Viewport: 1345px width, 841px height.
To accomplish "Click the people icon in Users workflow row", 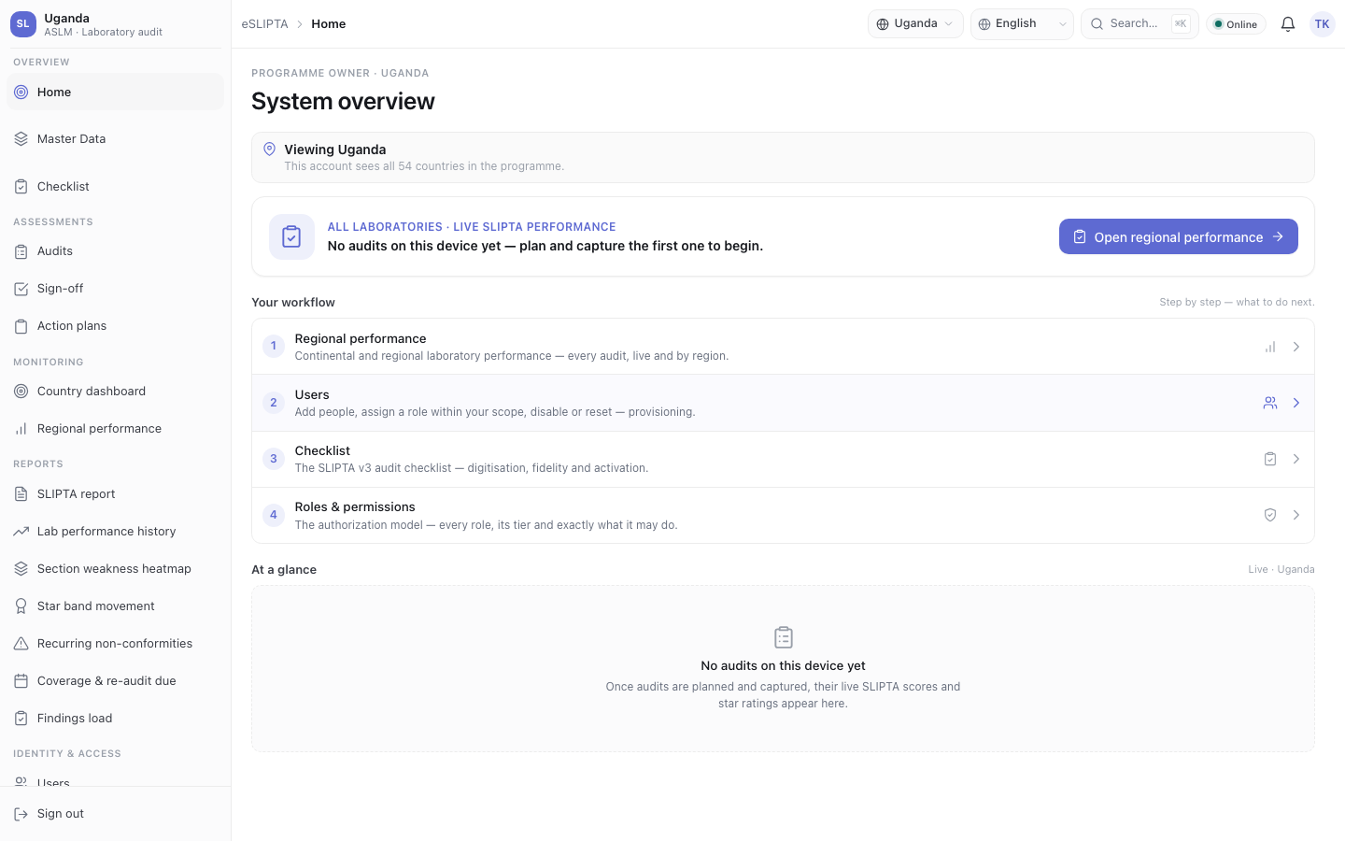I will (x=1270, y=403).
